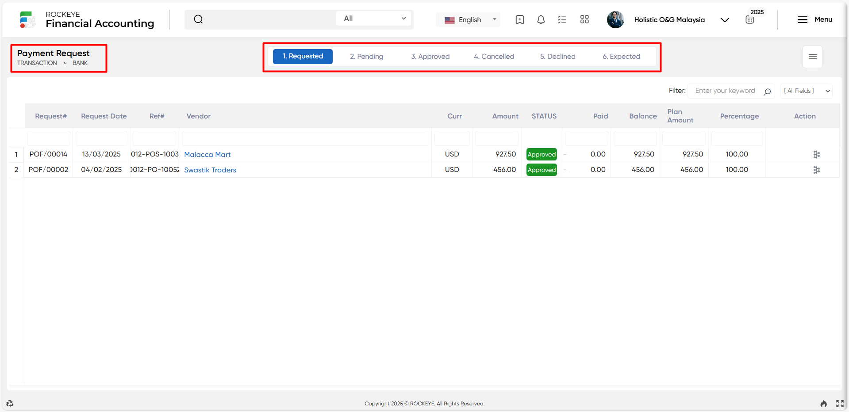Switch to the 5. Declined tab

point(558,57)
